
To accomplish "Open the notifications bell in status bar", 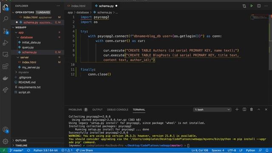I will pyautogui.click(x=267, y=150).
